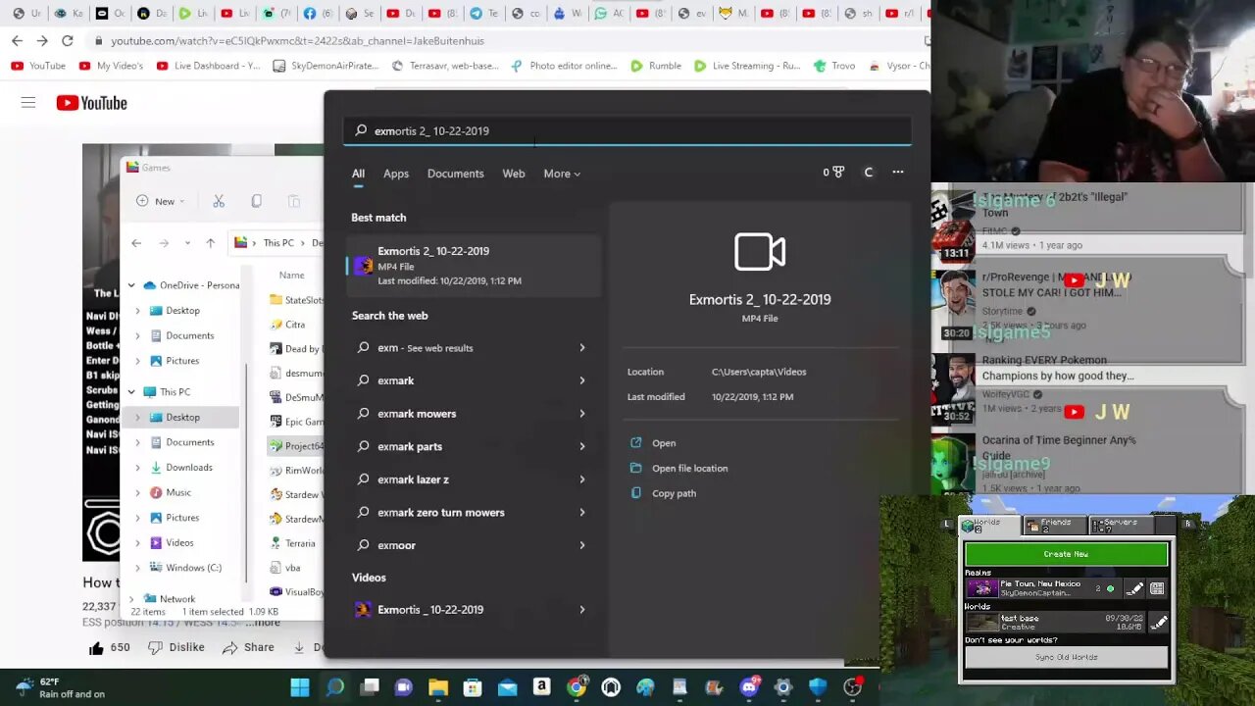Click Chrome's back navigation arrow
The height and width of the screenshot is (706, 1255).
coord(17,40)
